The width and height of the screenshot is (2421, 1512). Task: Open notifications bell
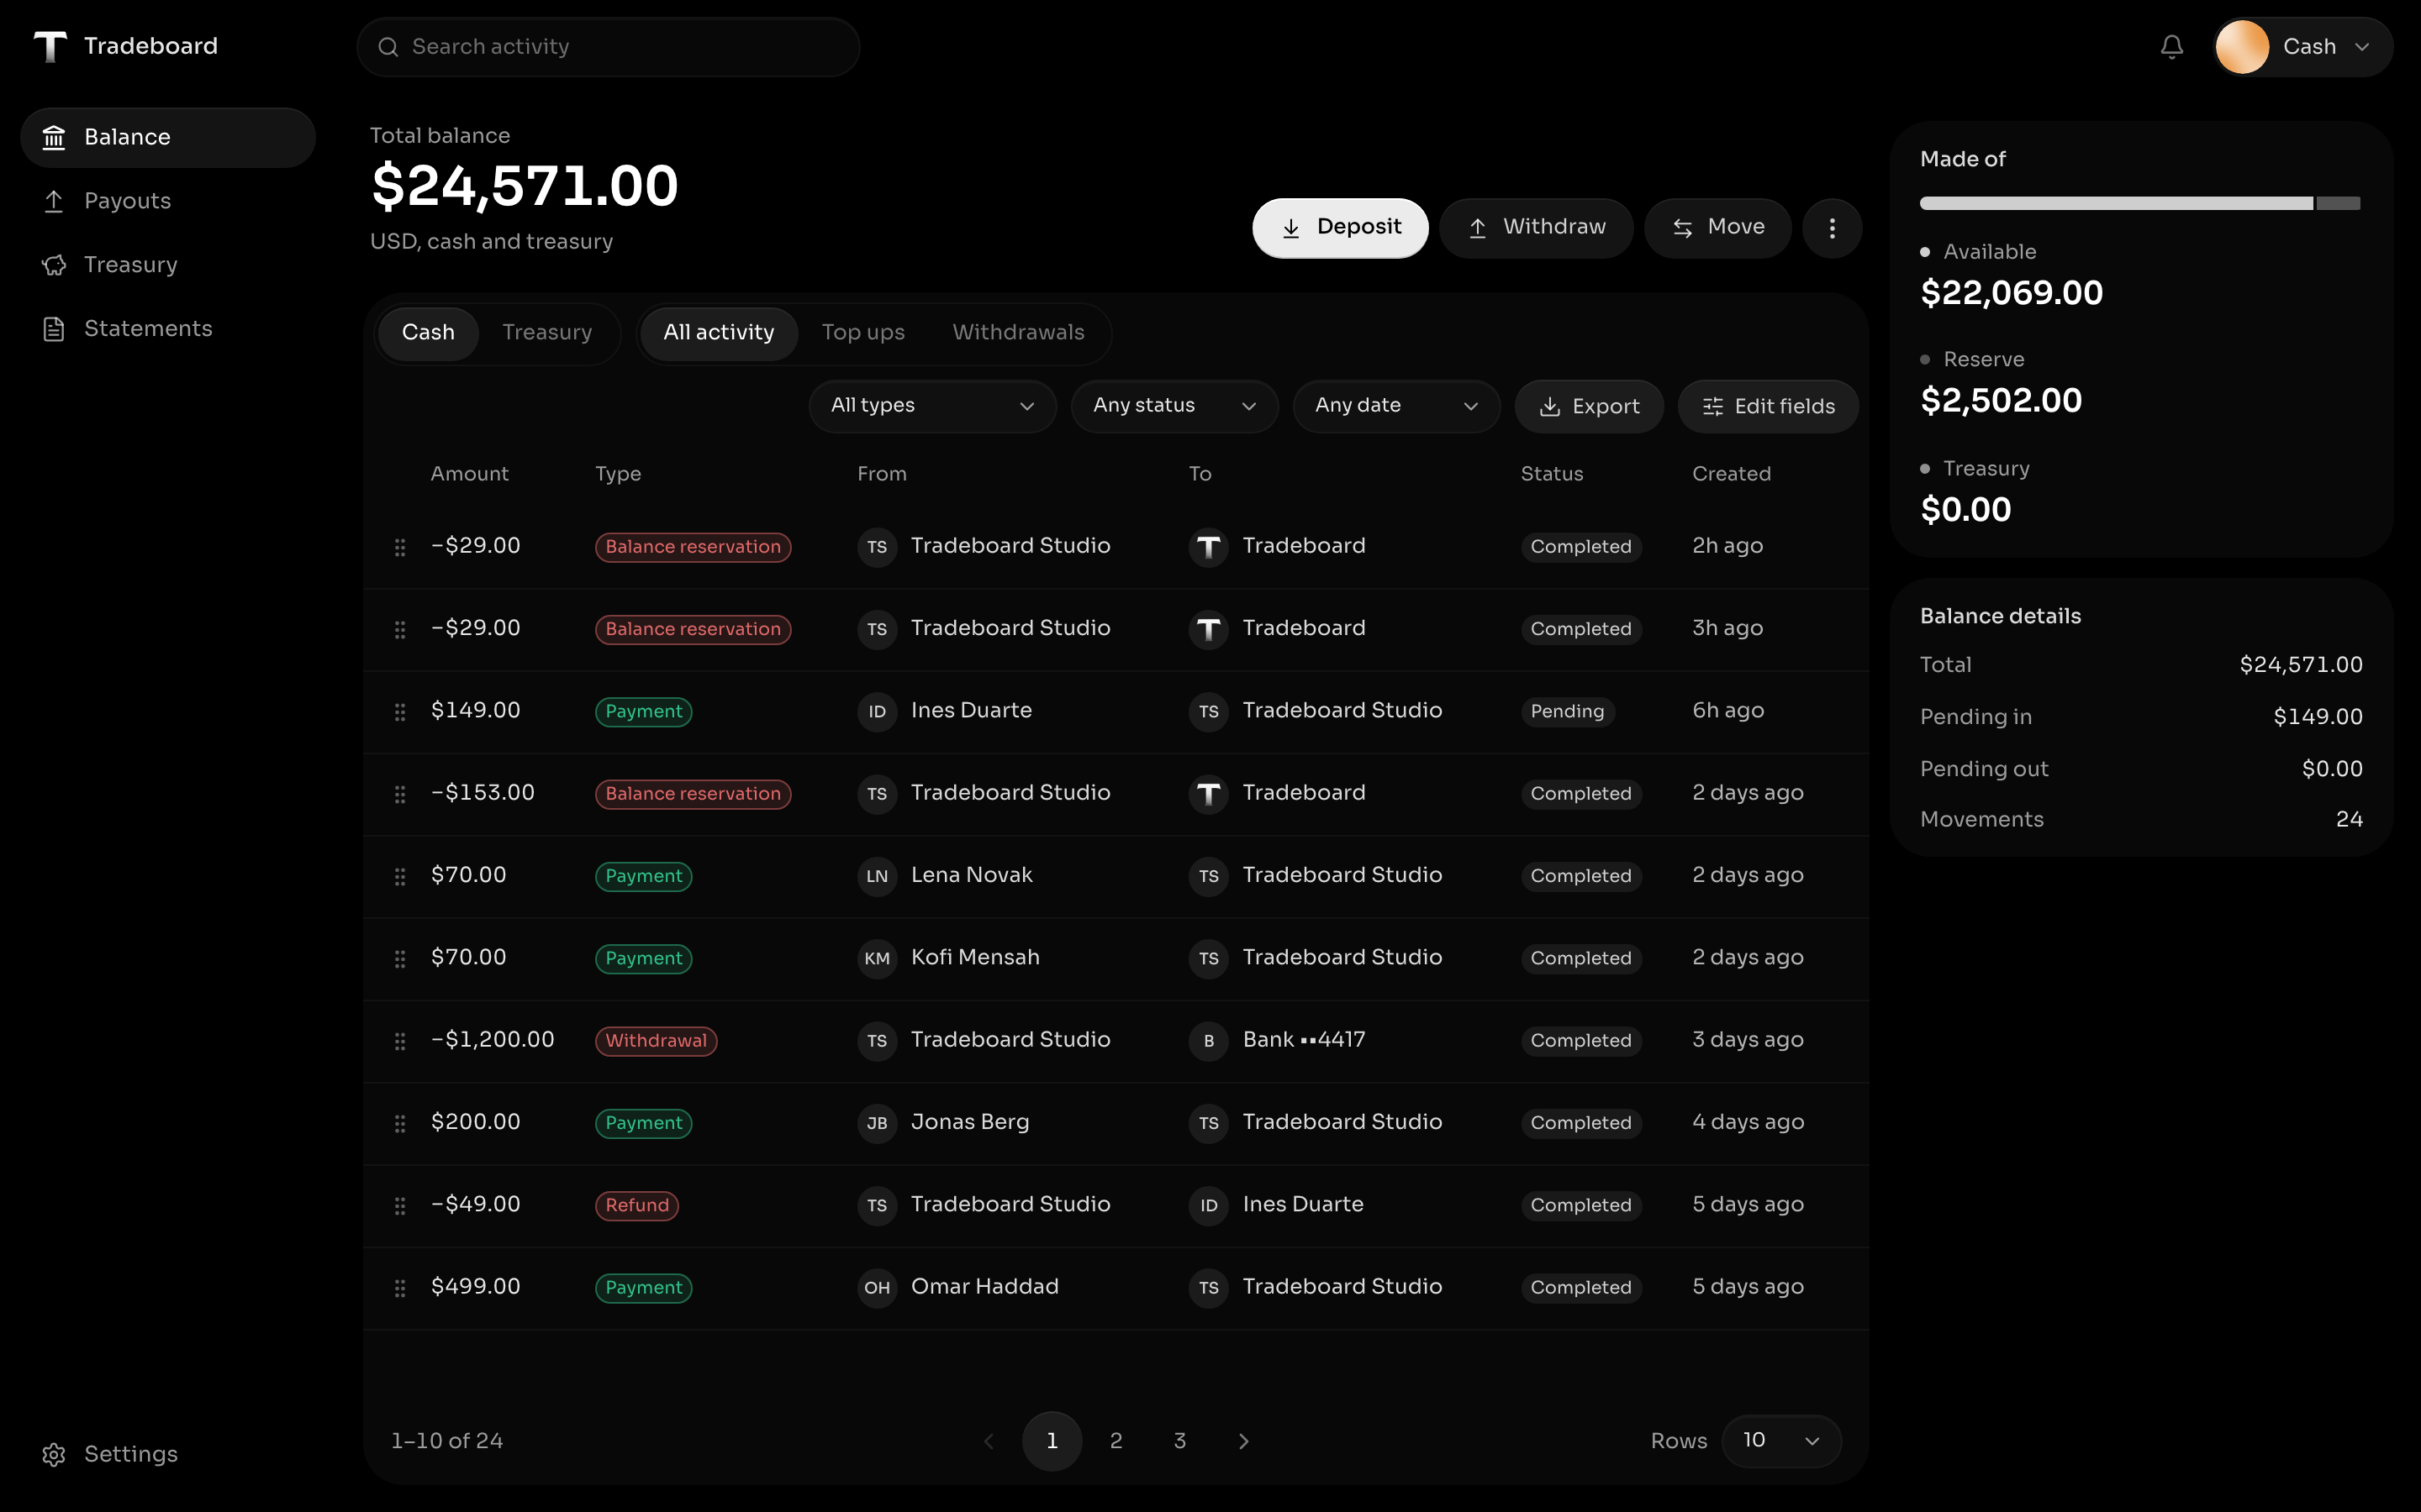pyautogui.click(x=2170, y=47)
